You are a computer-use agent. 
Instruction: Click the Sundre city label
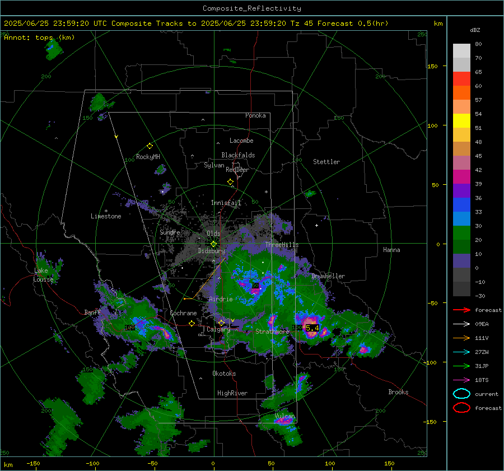pyautogui.click(x=170, y=232)
